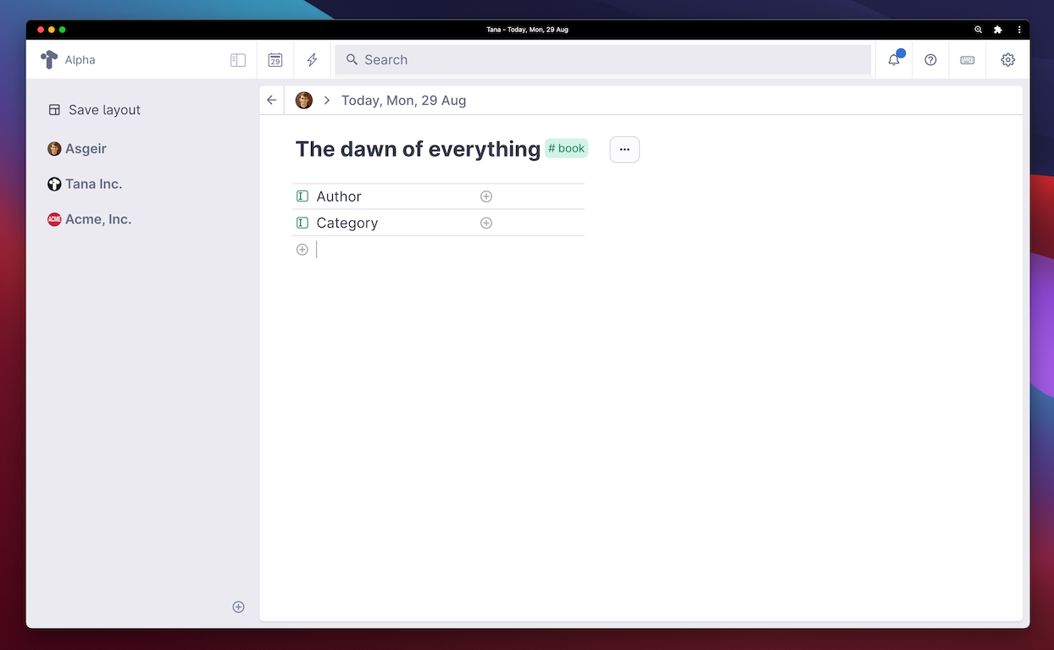Show keyboard shortcuts icon
1054x650 pixels.
967,60
